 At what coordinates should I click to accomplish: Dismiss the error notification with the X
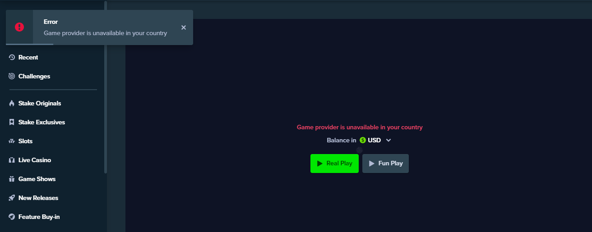184,27
